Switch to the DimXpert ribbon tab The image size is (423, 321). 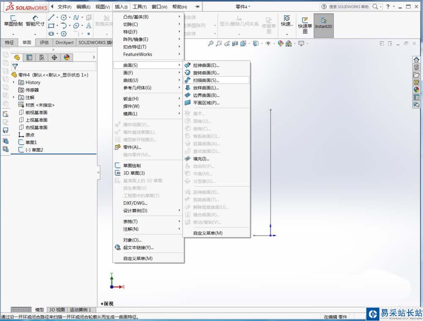coord(64,42)
